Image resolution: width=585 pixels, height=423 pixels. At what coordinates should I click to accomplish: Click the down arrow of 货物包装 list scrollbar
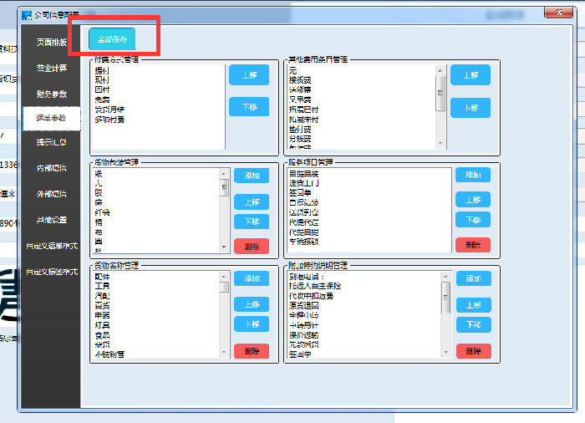pos(224,247)
